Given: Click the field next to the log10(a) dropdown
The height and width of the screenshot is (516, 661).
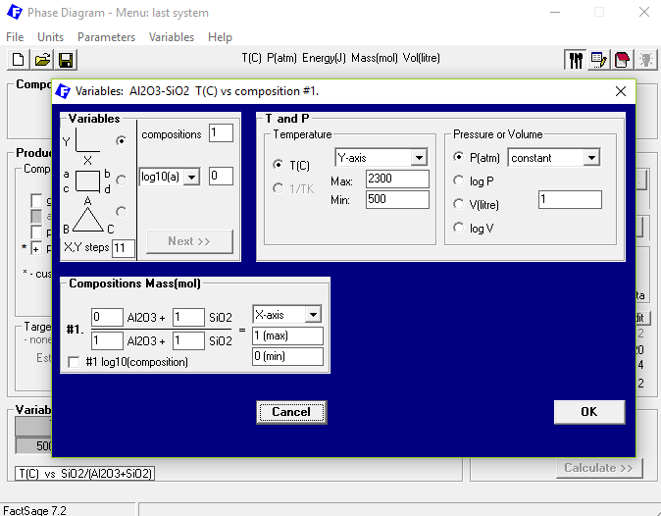Looking at the screenshot, I should (221, 176).
